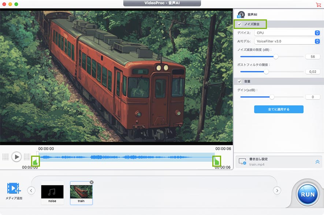Click the green end trim marker
Viewport: 324px width, 215px height.
pyautogui.click(x=217, y=161)
